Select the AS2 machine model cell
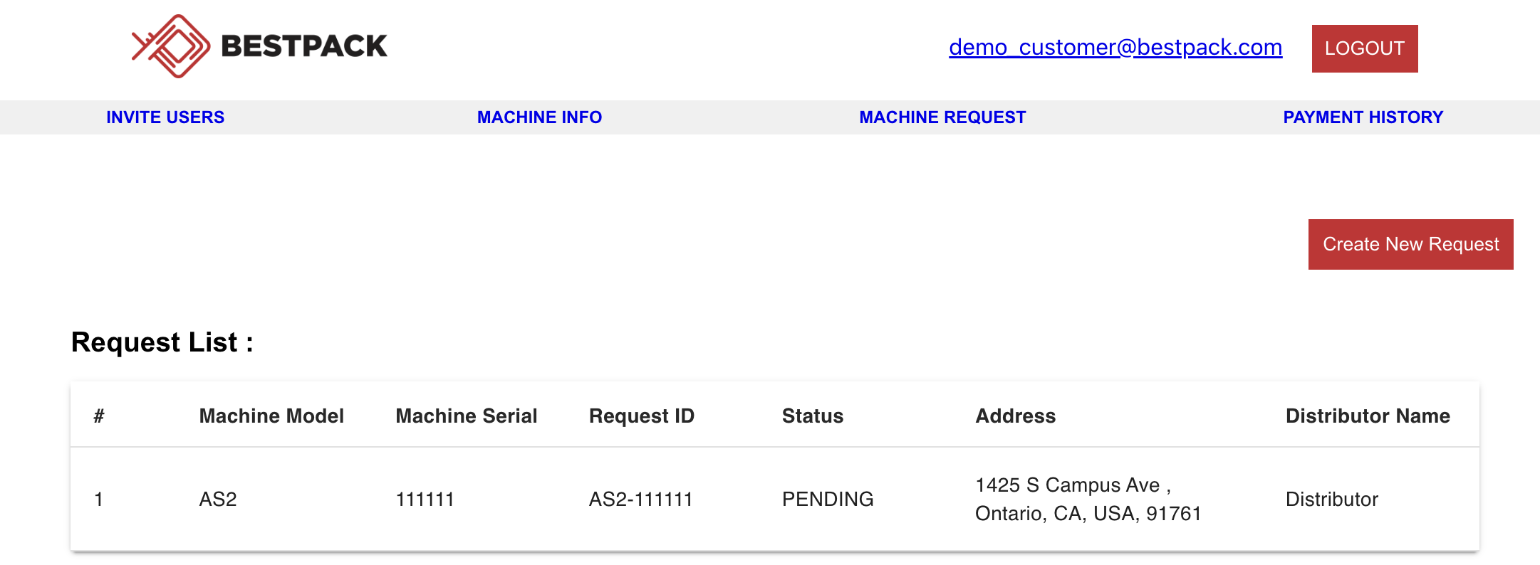This screenshot has height=565, width=1540. point(218,500)
